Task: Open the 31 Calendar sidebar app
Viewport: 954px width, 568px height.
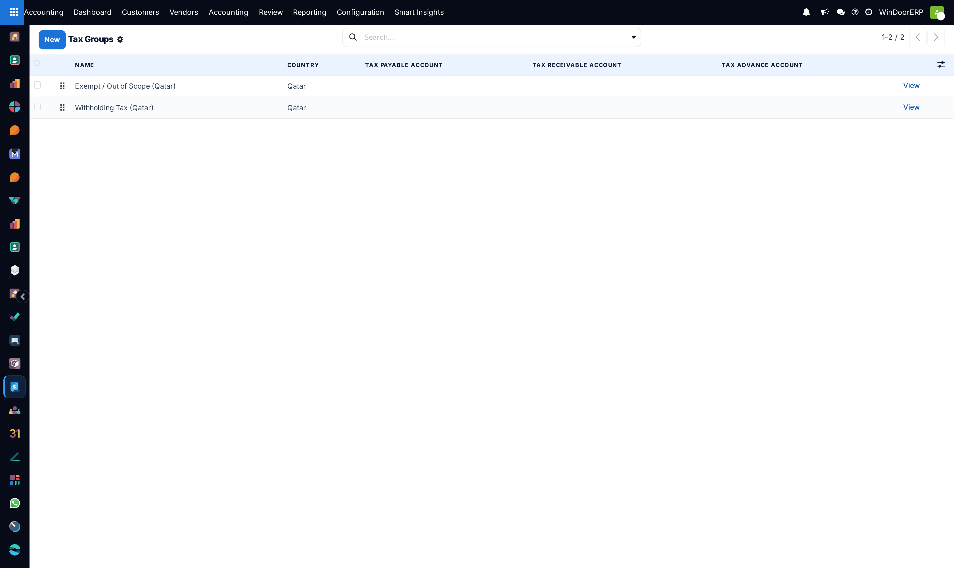Action: coord(14,434)
